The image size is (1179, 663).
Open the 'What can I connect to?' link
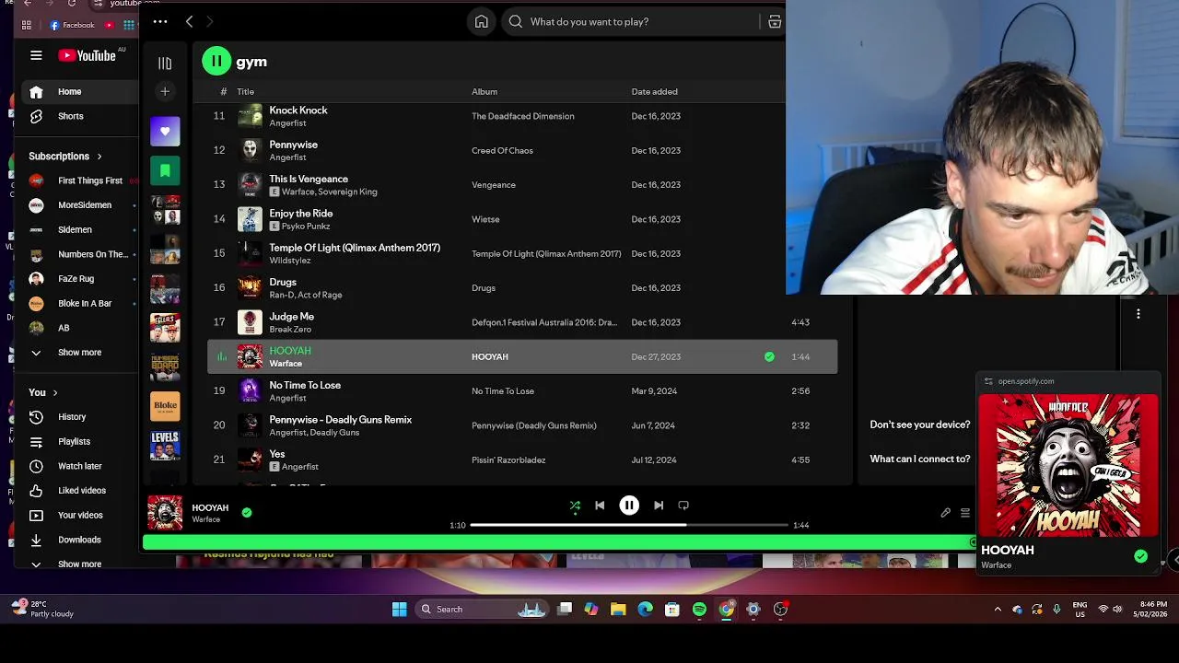pos(920,459)
